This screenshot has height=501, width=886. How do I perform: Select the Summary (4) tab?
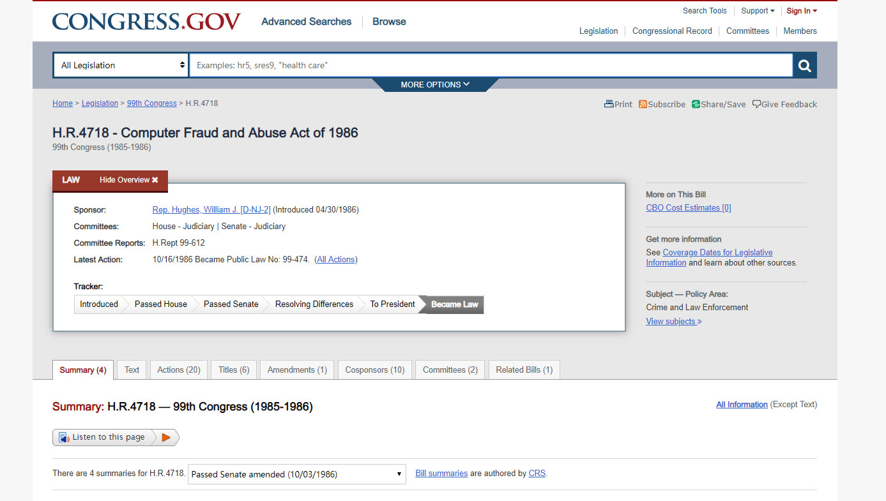click(83, 370)
